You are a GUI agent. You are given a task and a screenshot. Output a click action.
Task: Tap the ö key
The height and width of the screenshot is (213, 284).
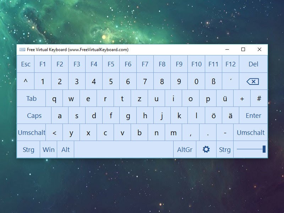213,115
